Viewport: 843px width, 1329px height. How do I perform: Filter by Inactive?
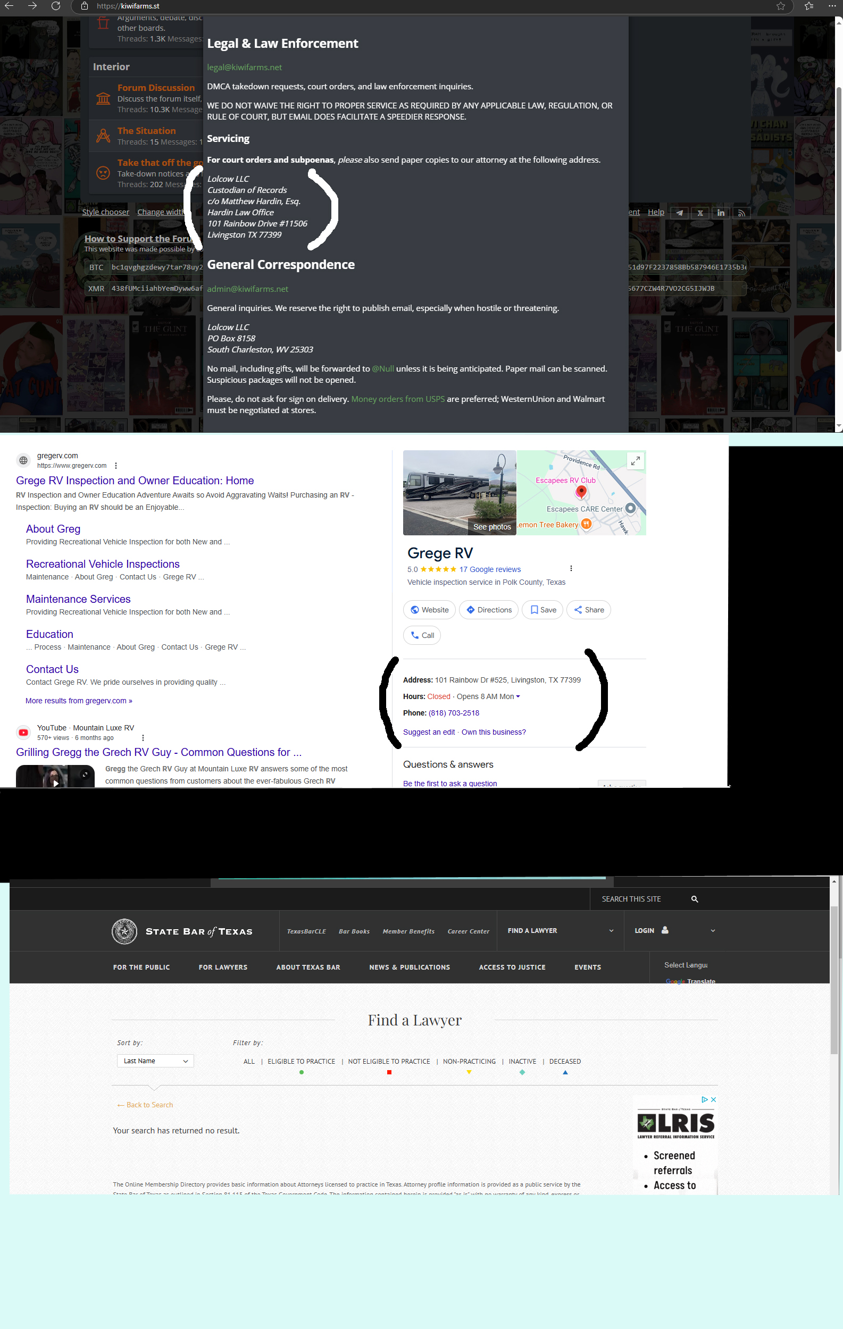(522, 1061)
